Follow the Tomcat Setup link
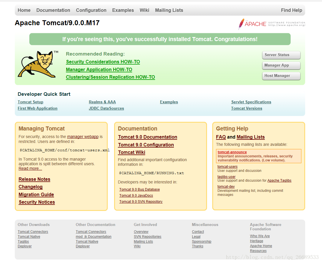The height and width of the screenshot is (263, 322). point(30,102)
